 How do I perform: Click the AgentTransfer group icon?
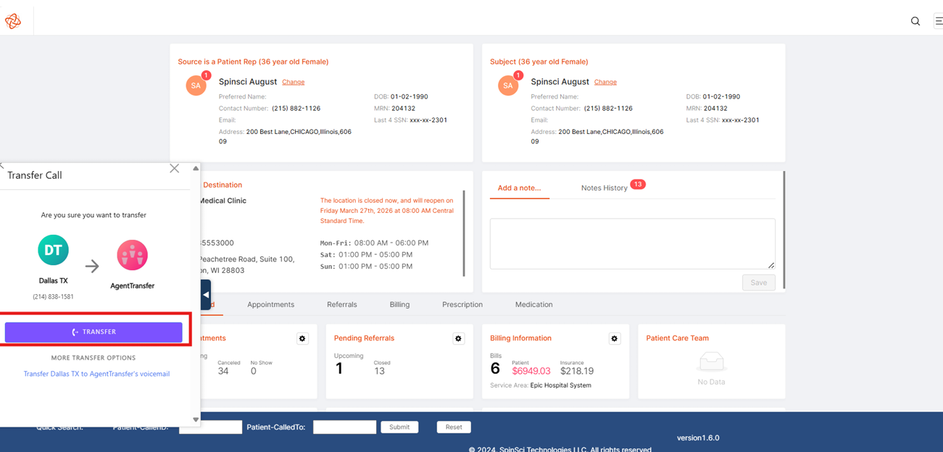tap(132, 255)
